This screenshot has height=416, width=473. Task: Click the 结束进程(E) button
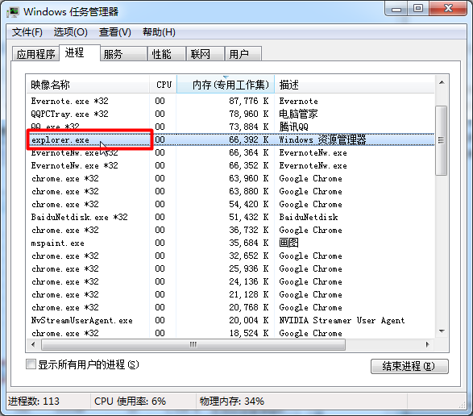[x=409, y=366]
